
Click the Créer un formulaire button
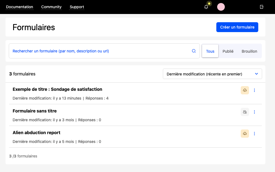tap(237, 27)
